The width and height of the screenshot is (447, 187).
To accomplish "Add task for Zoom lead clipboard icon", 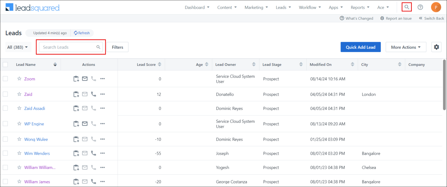I will (x=76, y=79).
